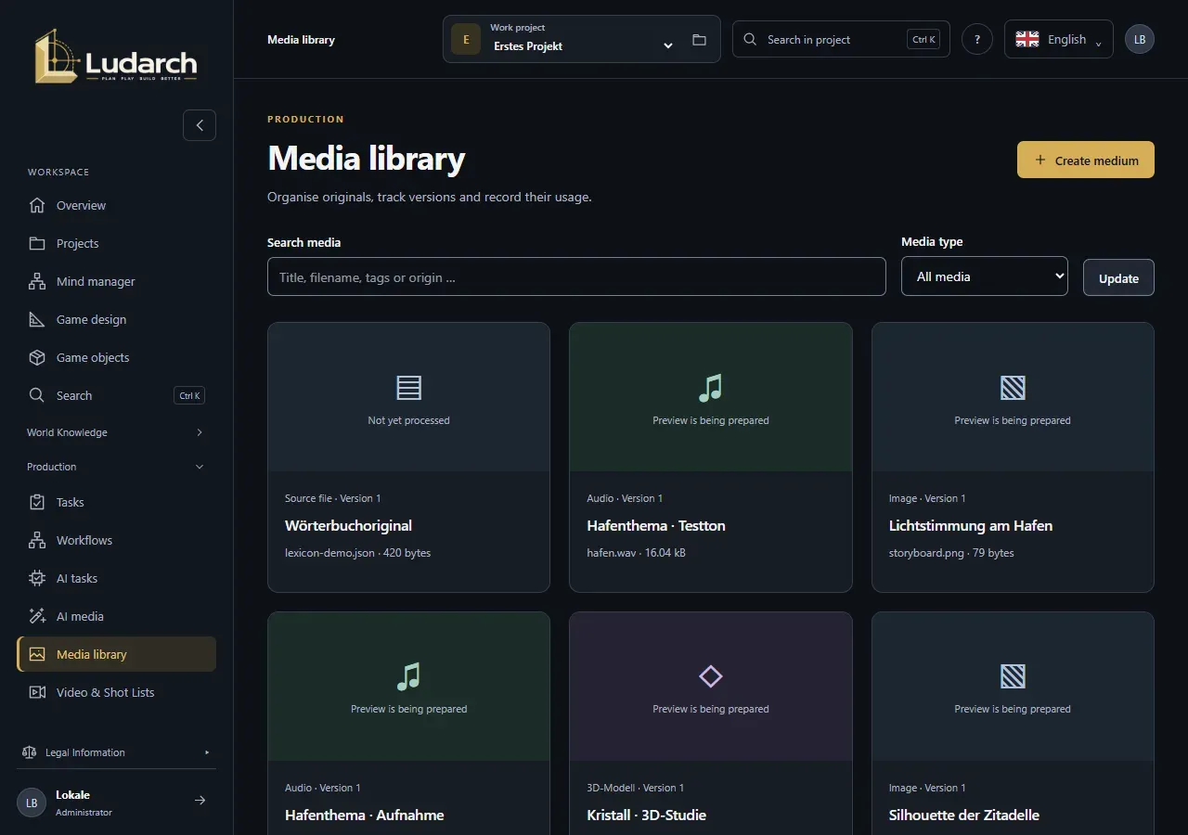Click the Tasks clipboard icon

tap(37, 502)
